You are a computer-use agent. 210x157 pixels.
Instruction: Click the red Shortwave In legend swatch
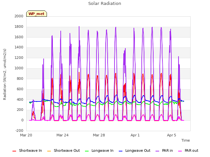click(x=14, y=151)
